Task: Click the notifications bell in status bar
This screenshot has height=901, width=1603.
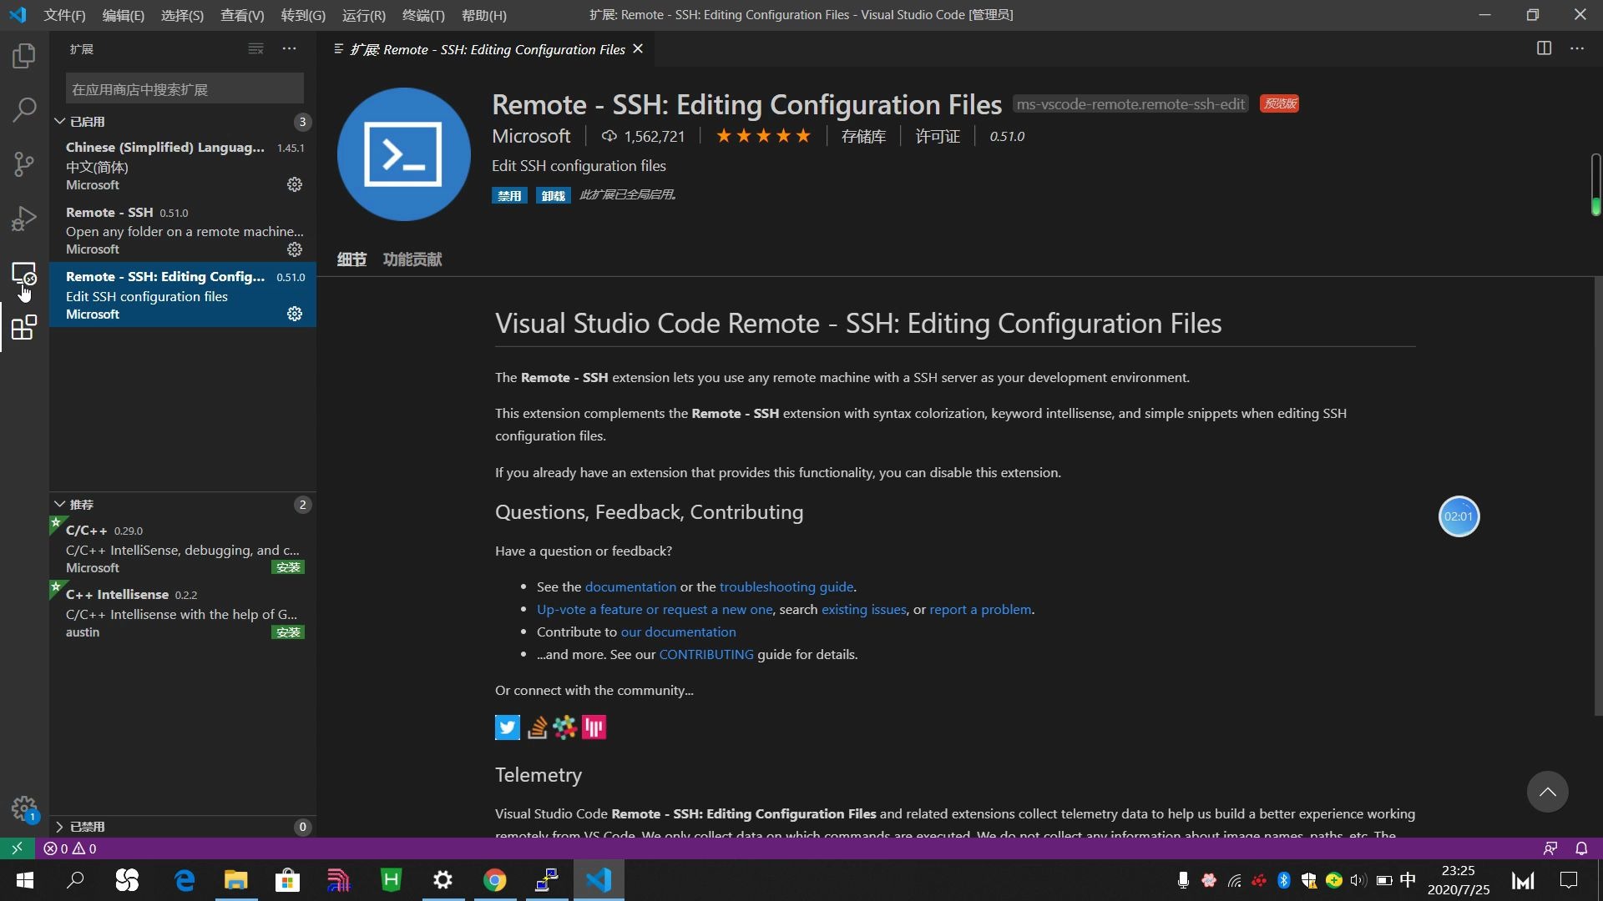Action: pyautogui.click(x=1581, y=848)
